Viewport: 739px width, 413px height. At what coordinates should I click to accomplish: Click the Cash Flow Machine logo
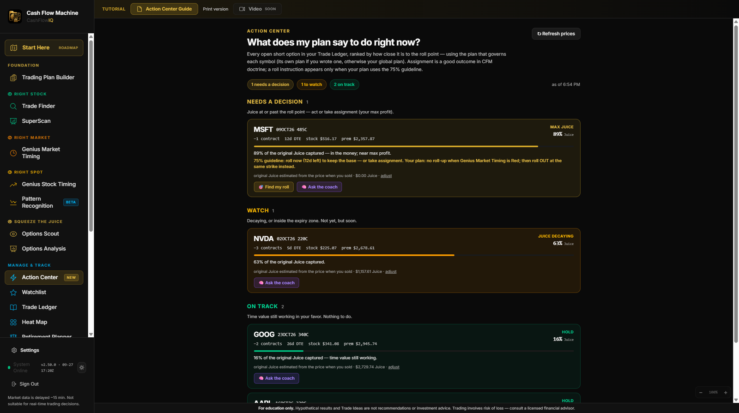[x=15, y=17]
